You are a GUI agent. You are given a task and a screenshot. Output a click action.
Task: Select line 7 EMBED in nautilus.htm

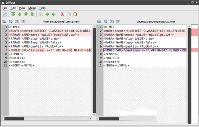(x=145, y=50)
